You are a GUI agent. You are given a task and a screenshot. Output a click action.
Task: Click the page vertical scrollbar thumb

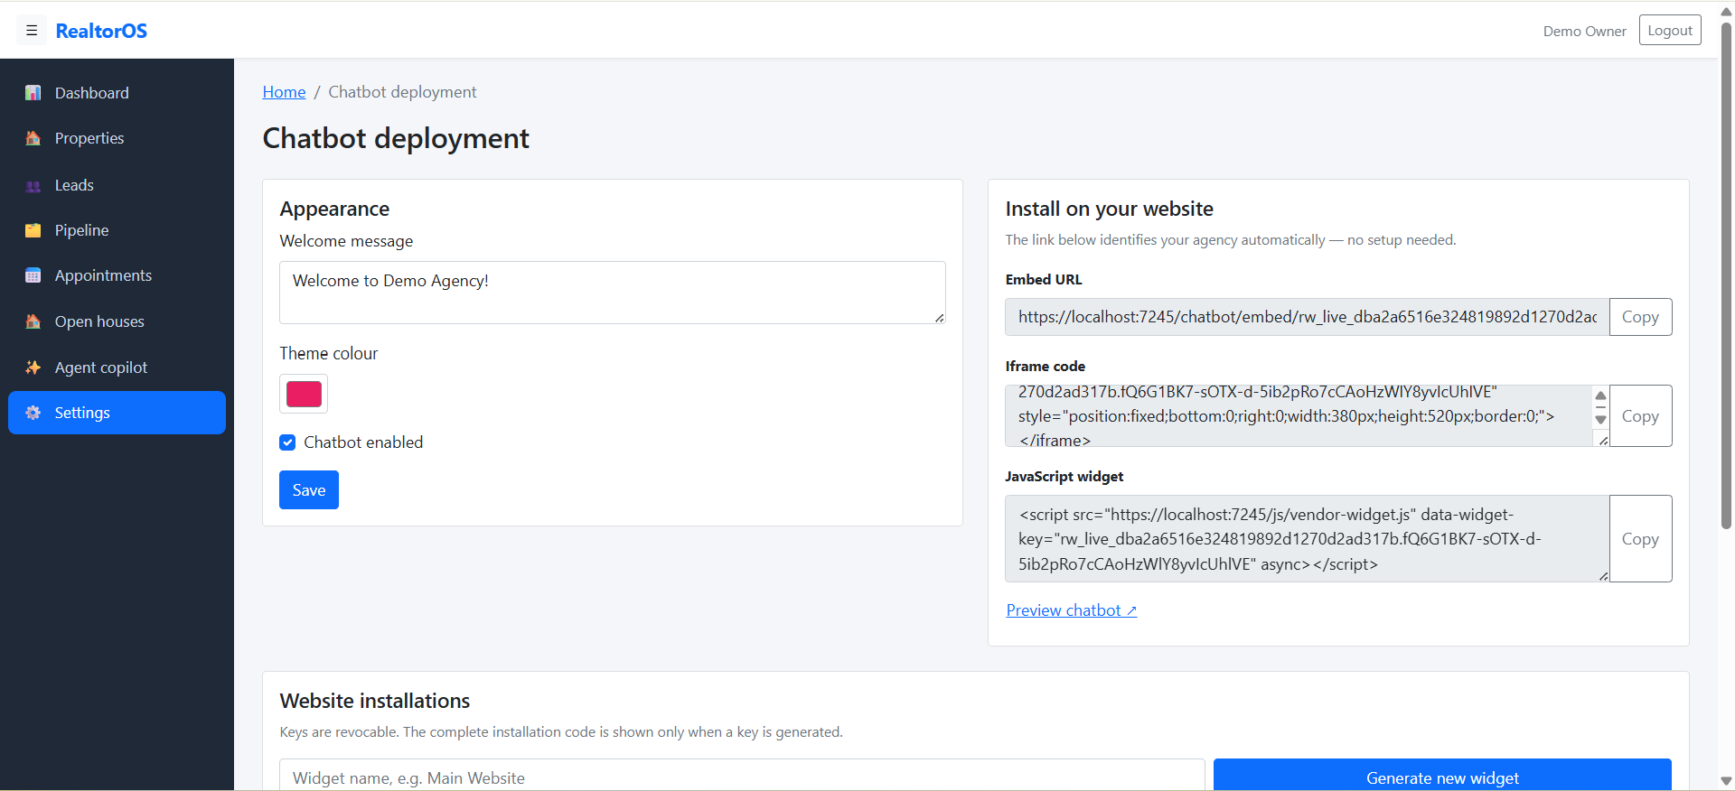(1726, 275)
